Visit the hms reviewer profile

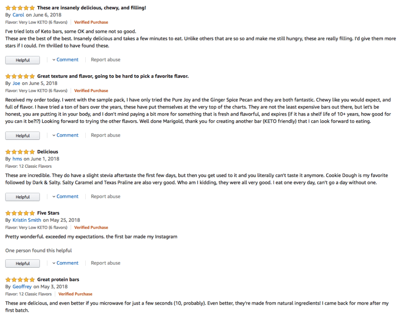pyautogui.click(x=17, y=159)
